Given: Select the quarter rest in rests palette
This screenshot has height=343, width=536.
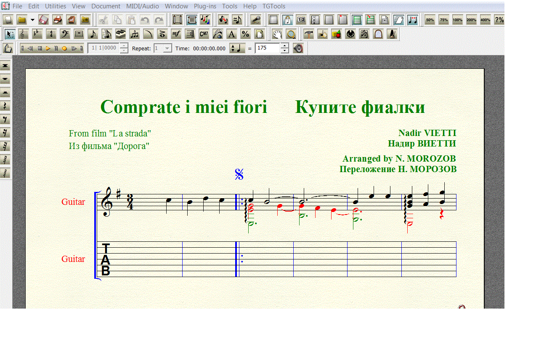Looking at the screenshot, I should (x=5, y=106).
